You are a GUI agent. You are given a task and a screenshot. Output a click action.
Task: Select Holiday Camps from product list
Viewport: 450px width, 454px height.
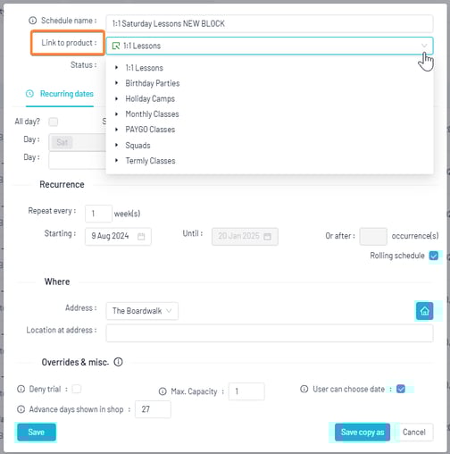point(150,98)
